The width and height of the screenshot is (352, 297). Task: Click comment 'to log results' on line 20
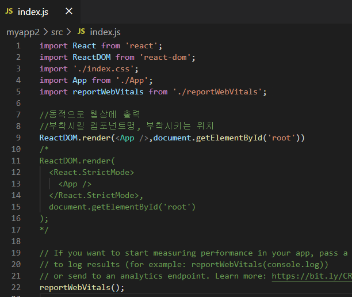(184, 265)
